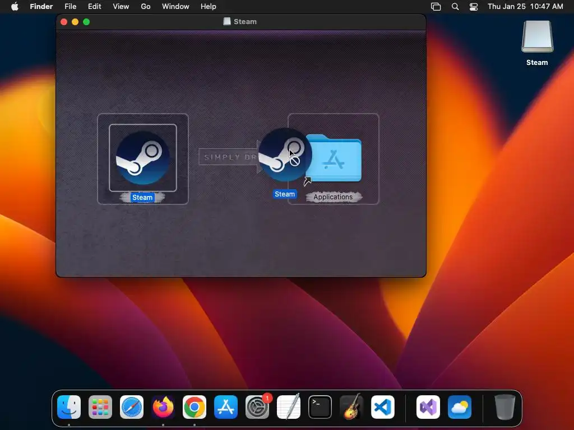This screenshot has width=574, height=430.
Task: Open the File menu
Action: (70, 7)
